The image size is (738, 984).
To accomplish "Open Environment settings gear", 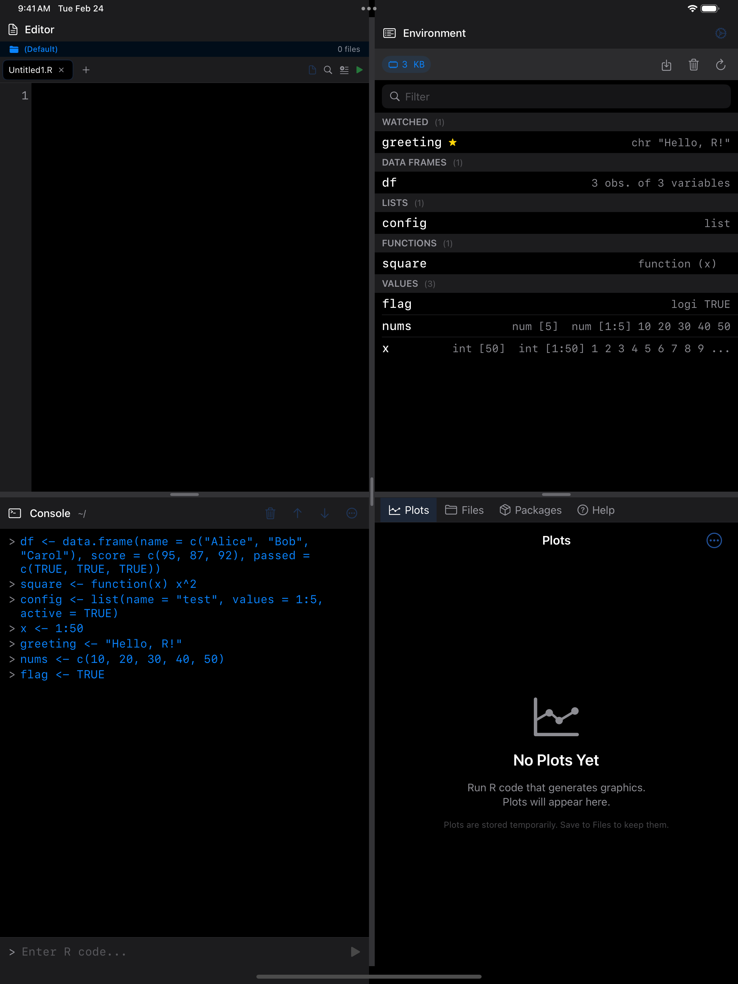I will pyautogui.click(x=720, y=33).
